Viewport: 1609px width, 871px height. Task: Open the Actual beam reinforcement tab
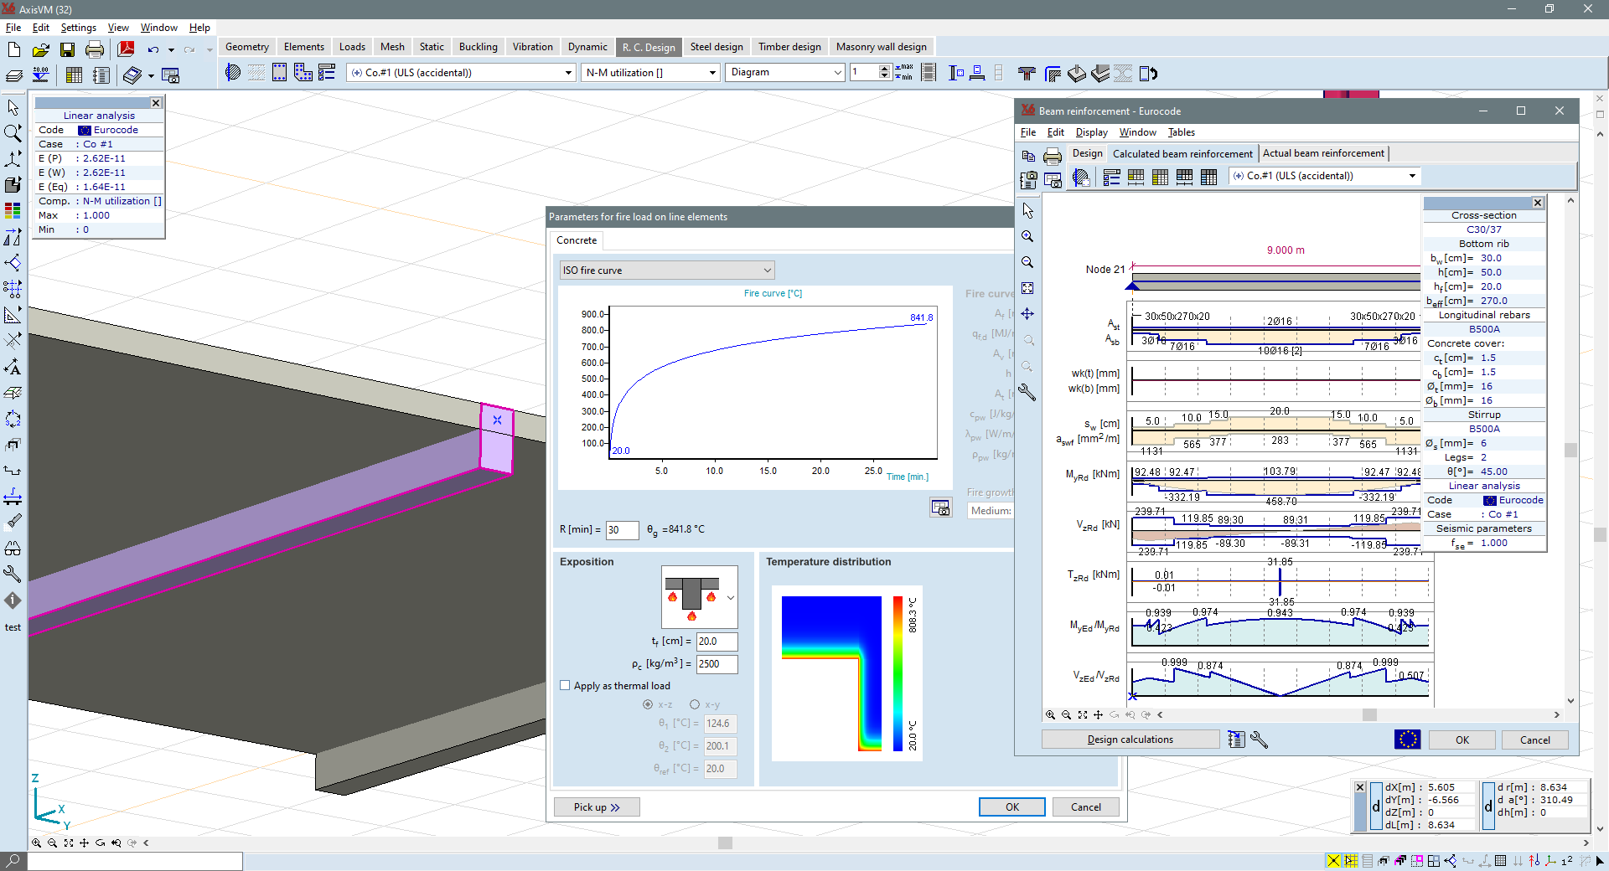tap(1323, 153)
